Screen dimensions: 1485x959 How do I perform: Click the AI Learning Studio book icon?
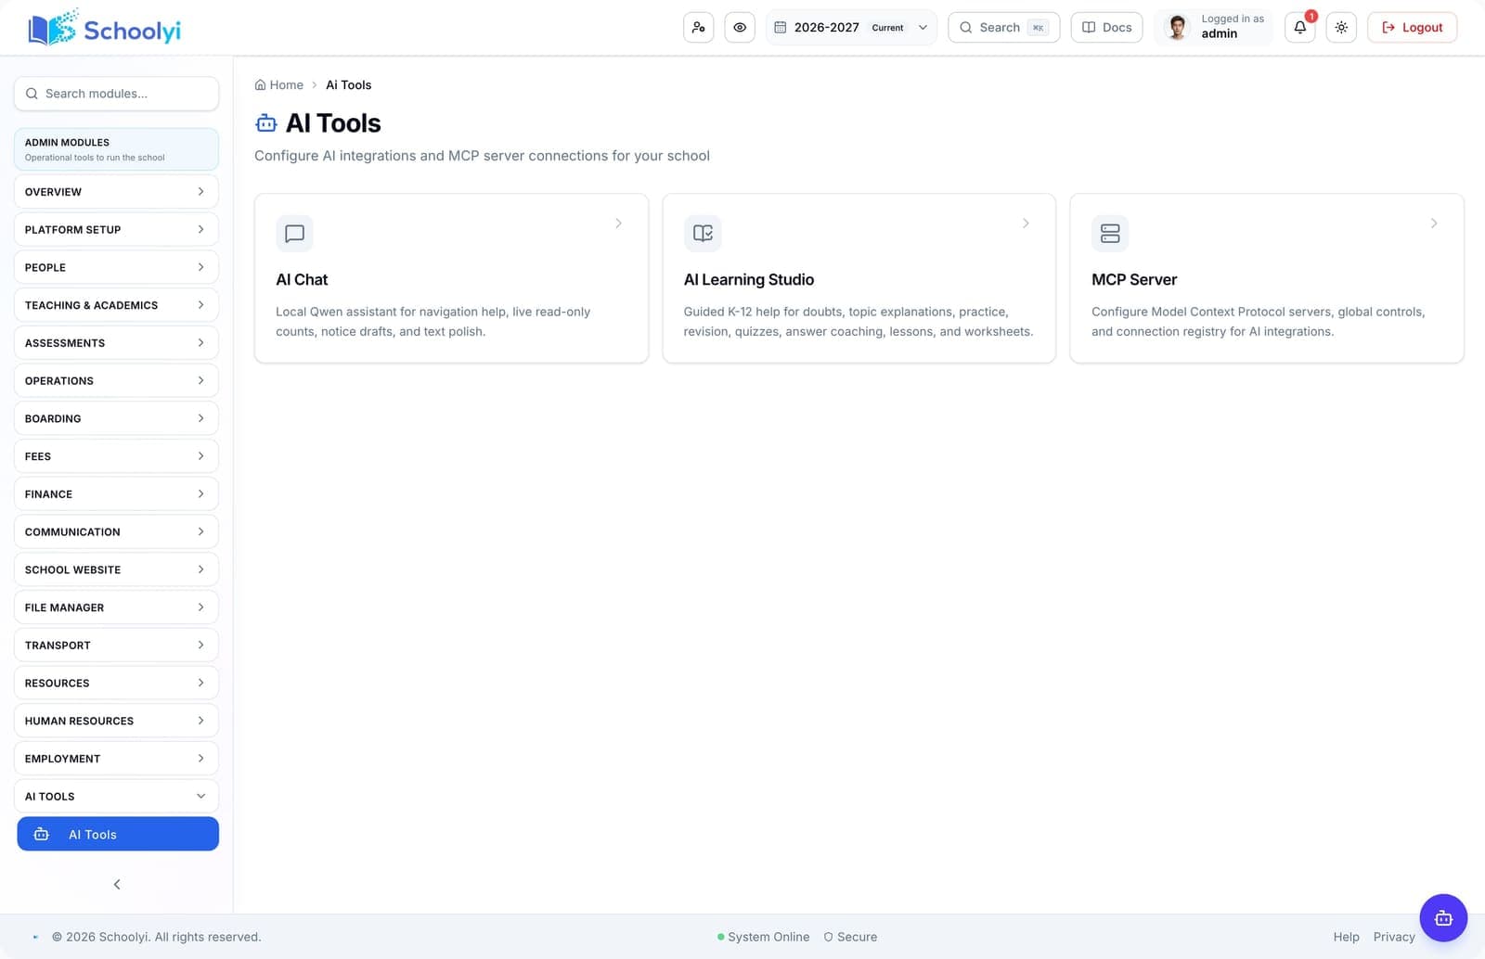(x=703, y=233)
